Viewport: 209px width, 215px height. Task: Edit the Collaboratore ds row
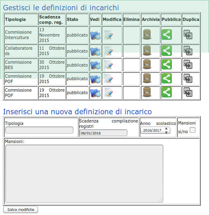click(108, 51)
